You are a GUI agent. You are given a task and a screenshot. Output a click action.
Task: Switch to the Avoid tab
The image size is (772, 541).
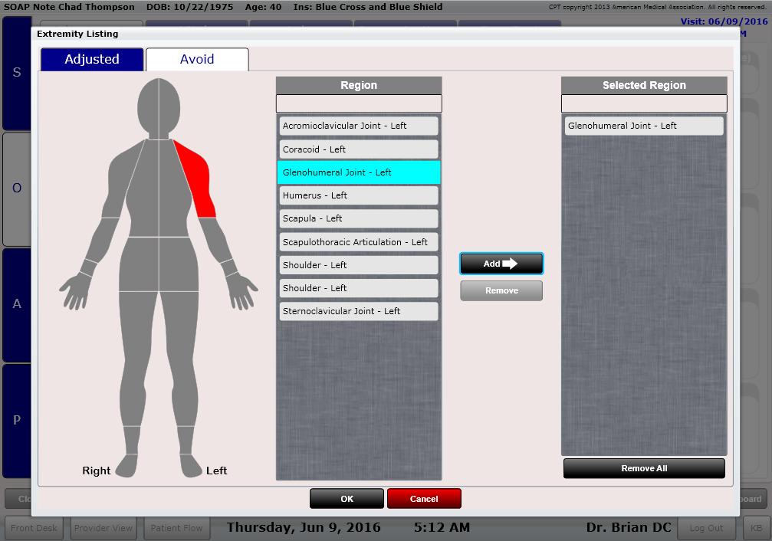pos(197,59)
